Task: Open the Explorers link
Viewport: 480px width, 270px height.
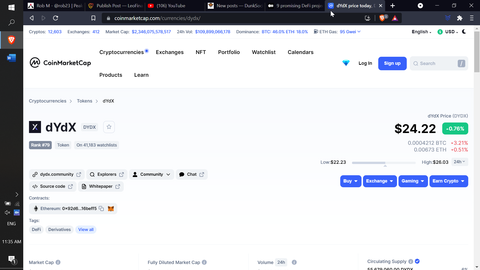Action: pos(107,174)
